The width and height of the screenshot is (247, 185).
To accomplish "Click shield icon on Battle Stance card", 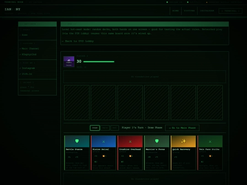I will point(77,141).
